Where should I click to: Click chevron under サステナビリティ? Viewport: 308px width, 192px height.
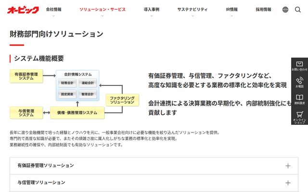192,16
